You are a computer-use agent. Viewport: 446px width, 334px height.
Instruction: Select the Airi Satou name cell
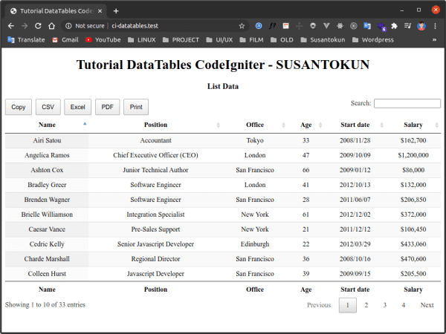pyautogui.click(x=47, y=140)
